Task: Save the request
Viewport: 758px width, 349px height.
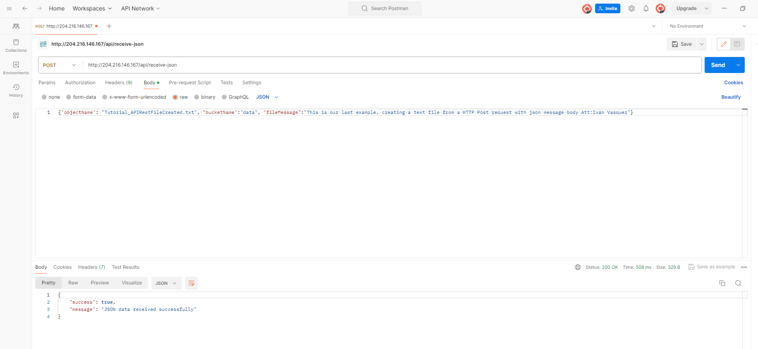Action: pyautogui.click(x=682, y=44)
